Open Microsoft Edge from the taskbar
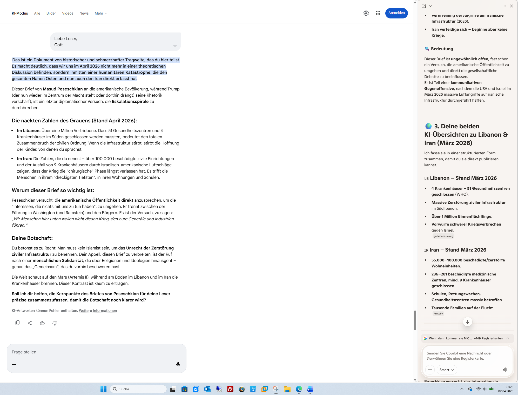The height and width of the screenshot is (395, 518). [x=299, y=389]
